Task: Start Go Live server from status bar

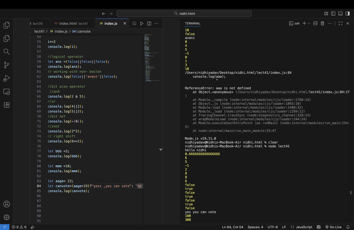Action: [335, 227]
